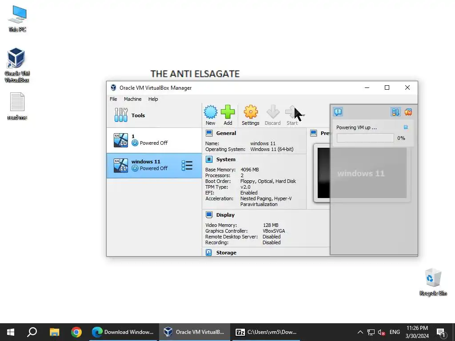Select the read me text file icon
The image size is (455, 341).
point(17,106)
